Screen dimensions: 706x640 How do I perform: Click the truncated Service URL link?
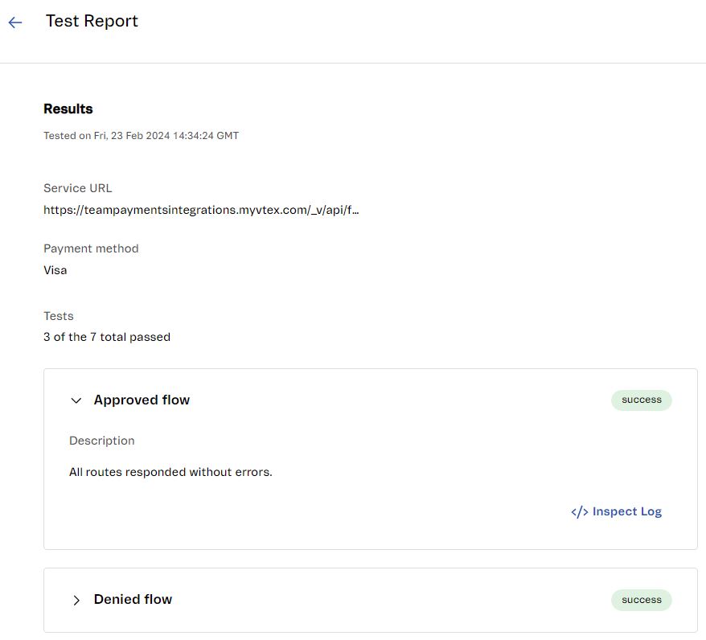coord(202,210)
